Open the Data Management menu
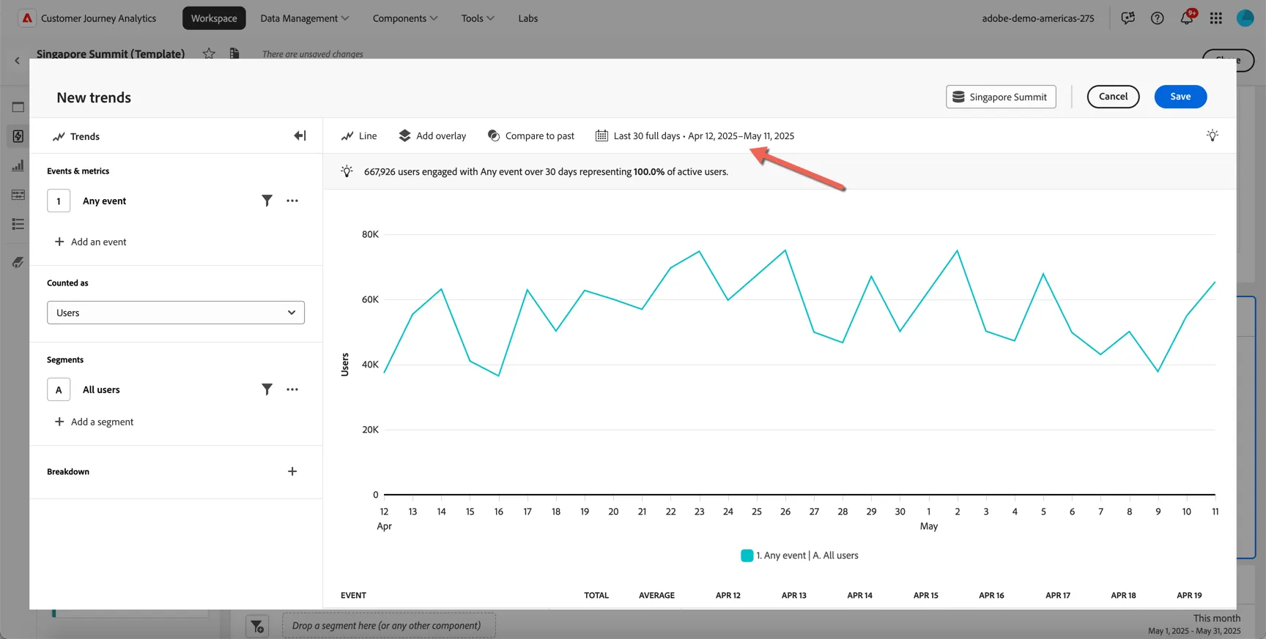Screen dimensions: 1266x639 tap(305, 18)
